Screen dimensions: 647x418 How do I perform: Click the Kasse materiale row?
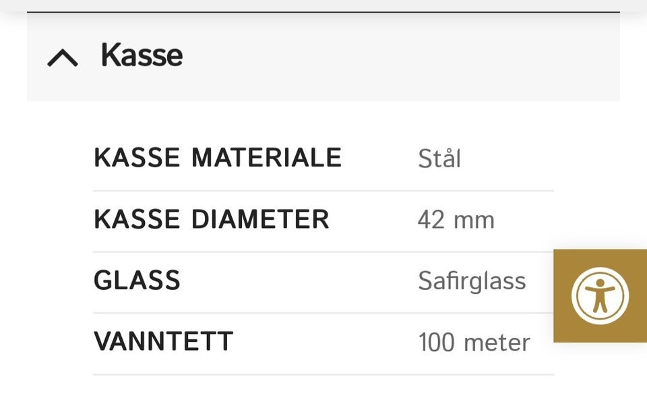click(323, 159)
